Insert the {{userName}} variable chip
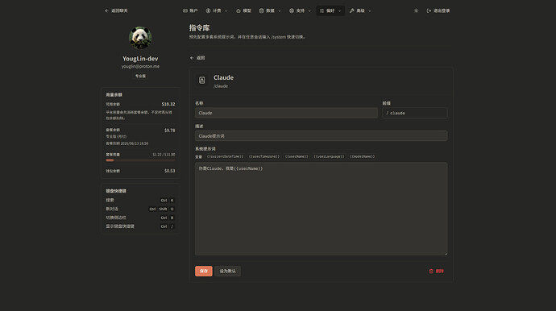 (x=297, y=156)
